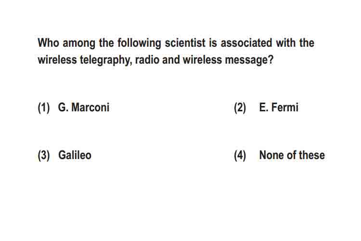
Task: Click the "(4)" option number label
Action: coord(240,155)
